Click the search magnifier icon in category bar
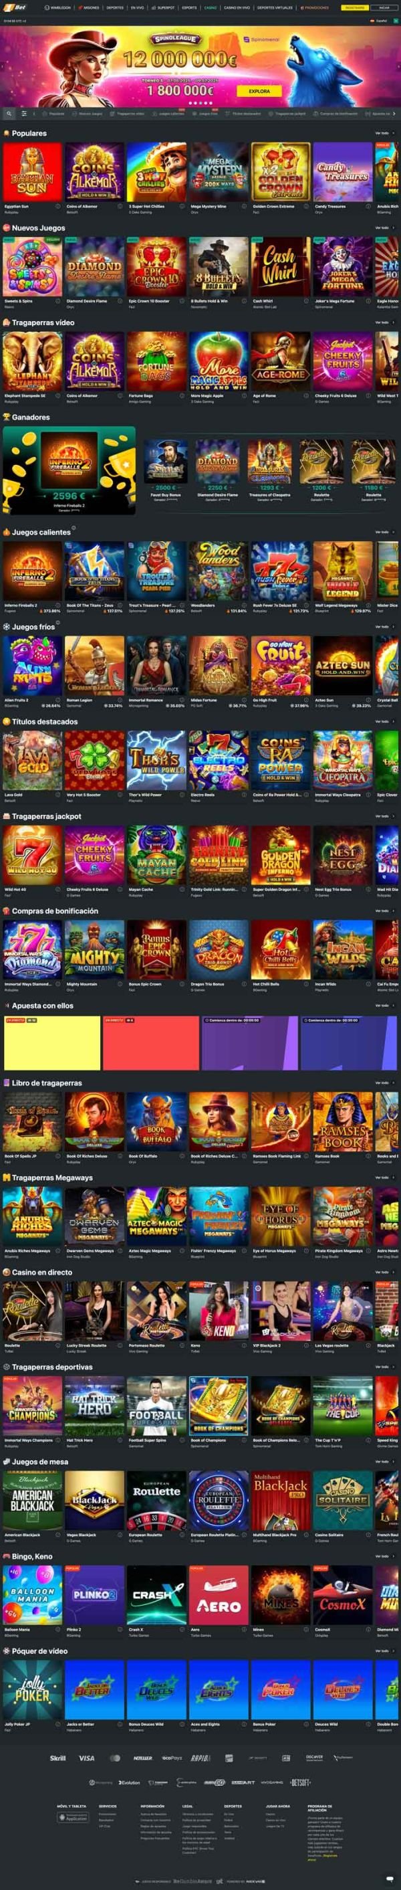Image resolution: width=401 pixels, height=1890 pixels. coord(9,114)
